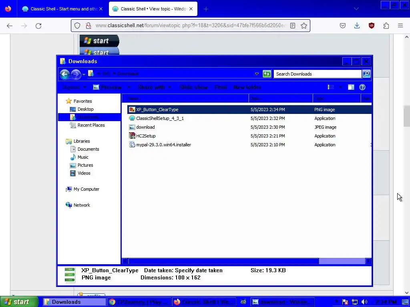Open the Documents library
The height and width of the screenshot is (307, 410).
[88, 149]
